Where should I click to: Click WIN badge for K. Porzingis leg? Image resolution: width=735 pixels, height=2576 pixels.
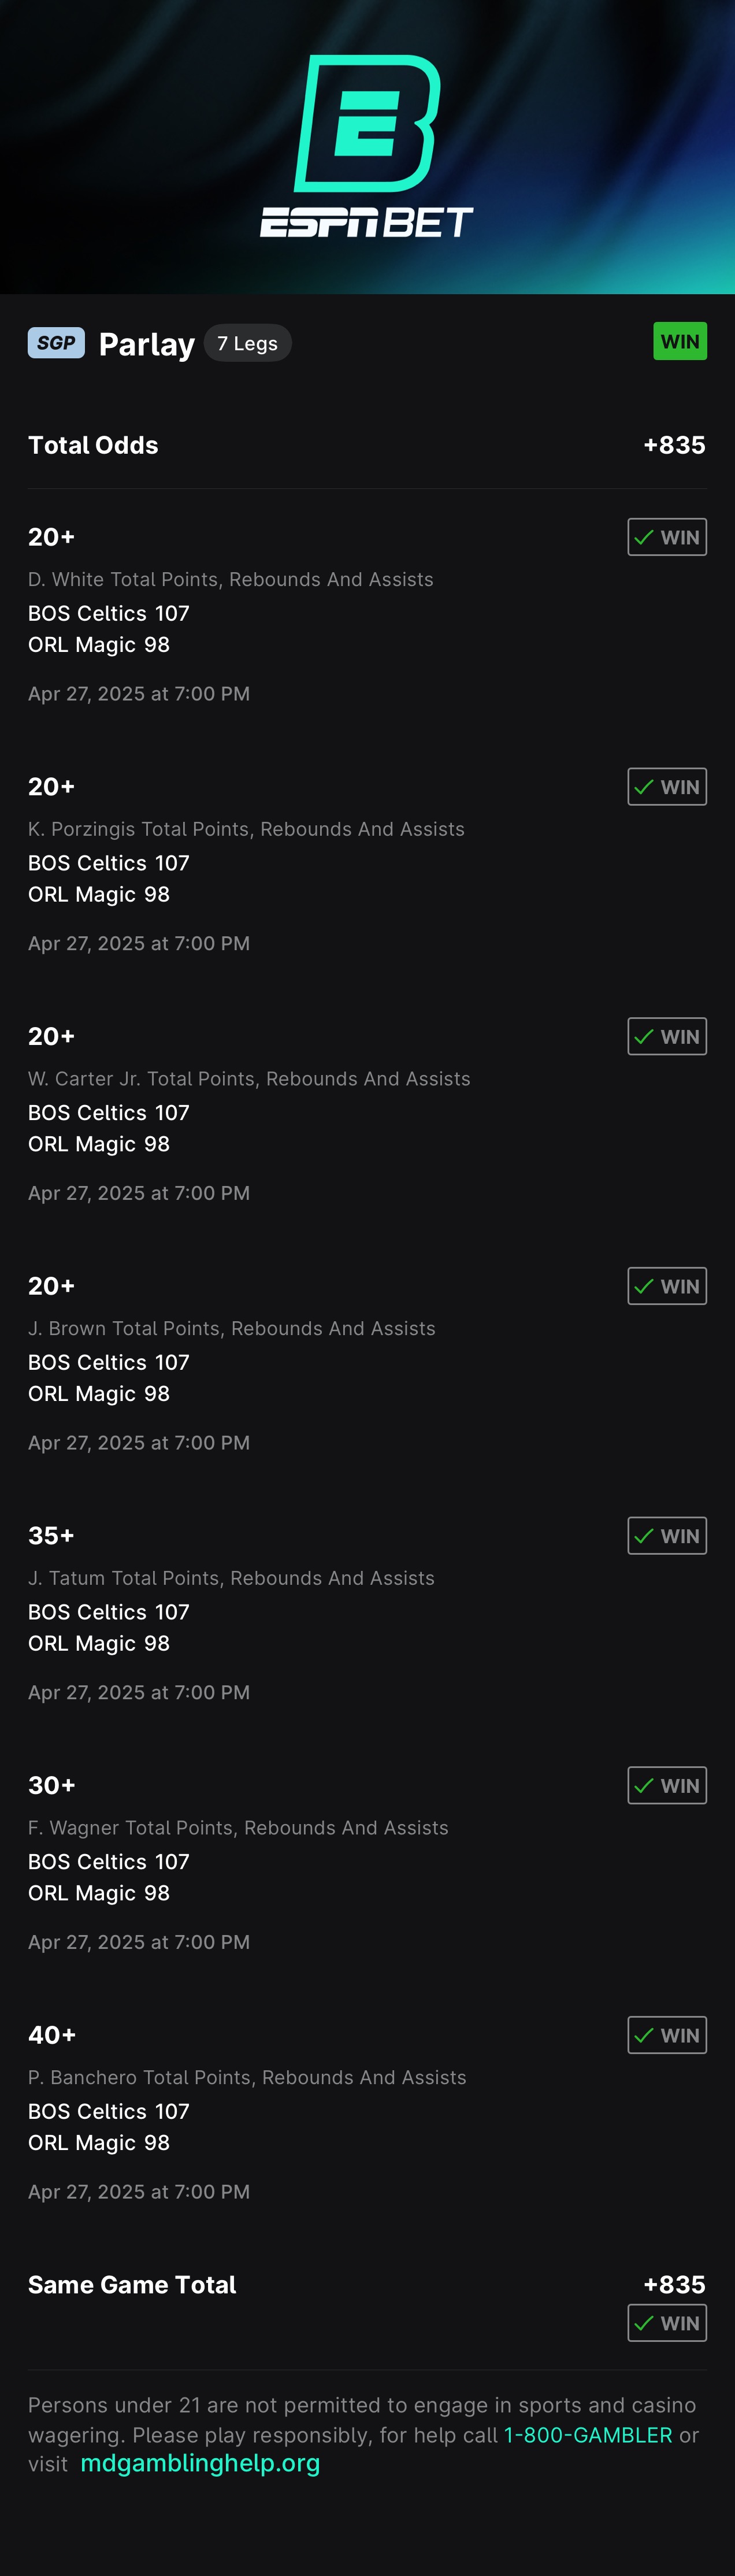(x=667, y=787)
